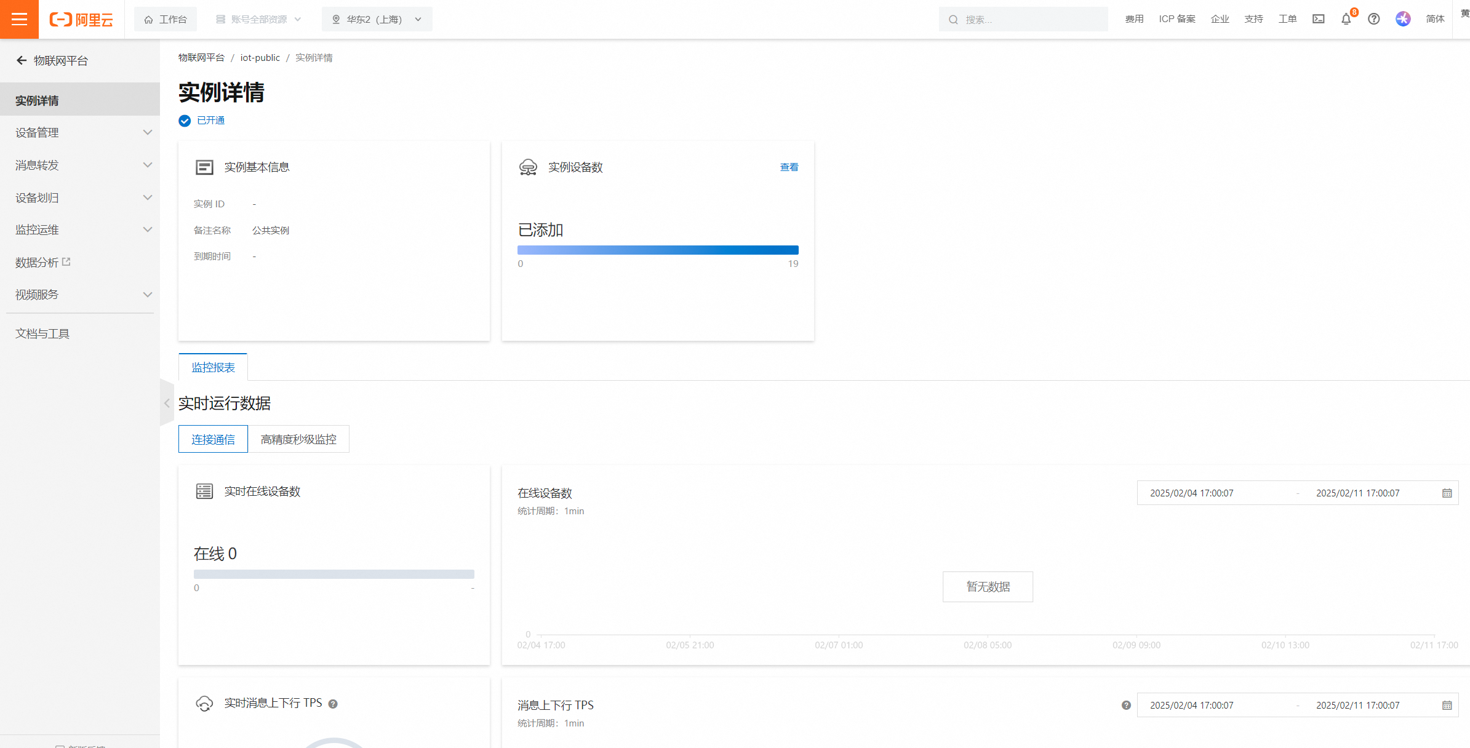This screenshot has width=1470, height=748.
Task: Open 文档与工具 in the sidebar
Action: (x=42, y=333)
